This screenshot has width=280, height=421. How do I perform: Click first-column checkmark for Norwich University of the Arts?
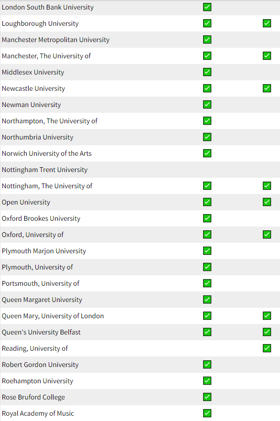(x=207, y=153)
